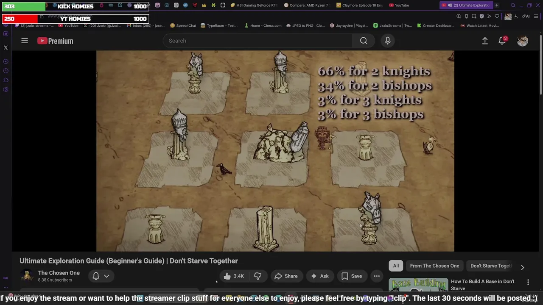This screenshot has width=543, height=305.
Task: Select the '(2) Ultimate Exploration' active tab
Action: (466, 5)
